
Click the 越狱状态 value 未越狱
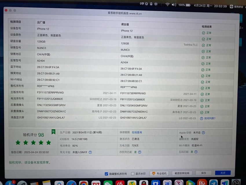[195, 139]
